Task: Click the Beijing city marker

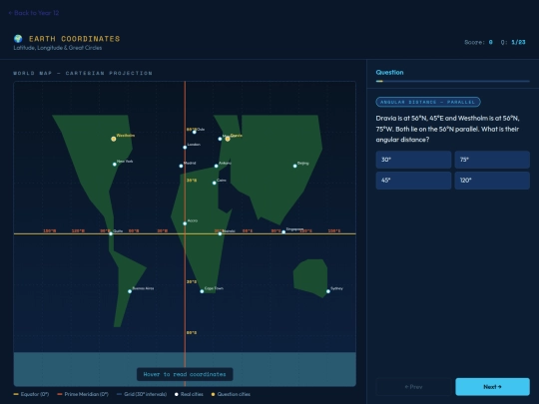Action: [x=294, y=166]
